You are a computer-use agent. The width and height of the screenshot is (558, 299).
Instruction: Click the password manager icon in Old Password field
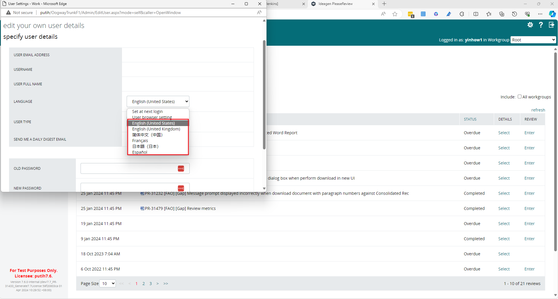click(181, 169)
